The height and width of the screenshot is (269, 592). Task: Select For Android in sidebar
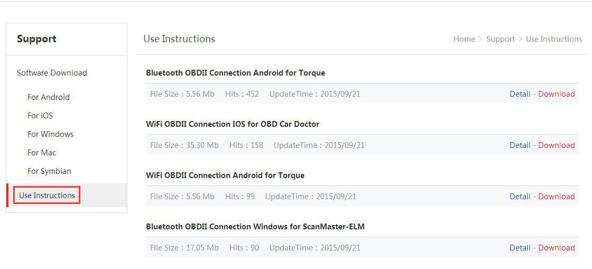(49, 97)
